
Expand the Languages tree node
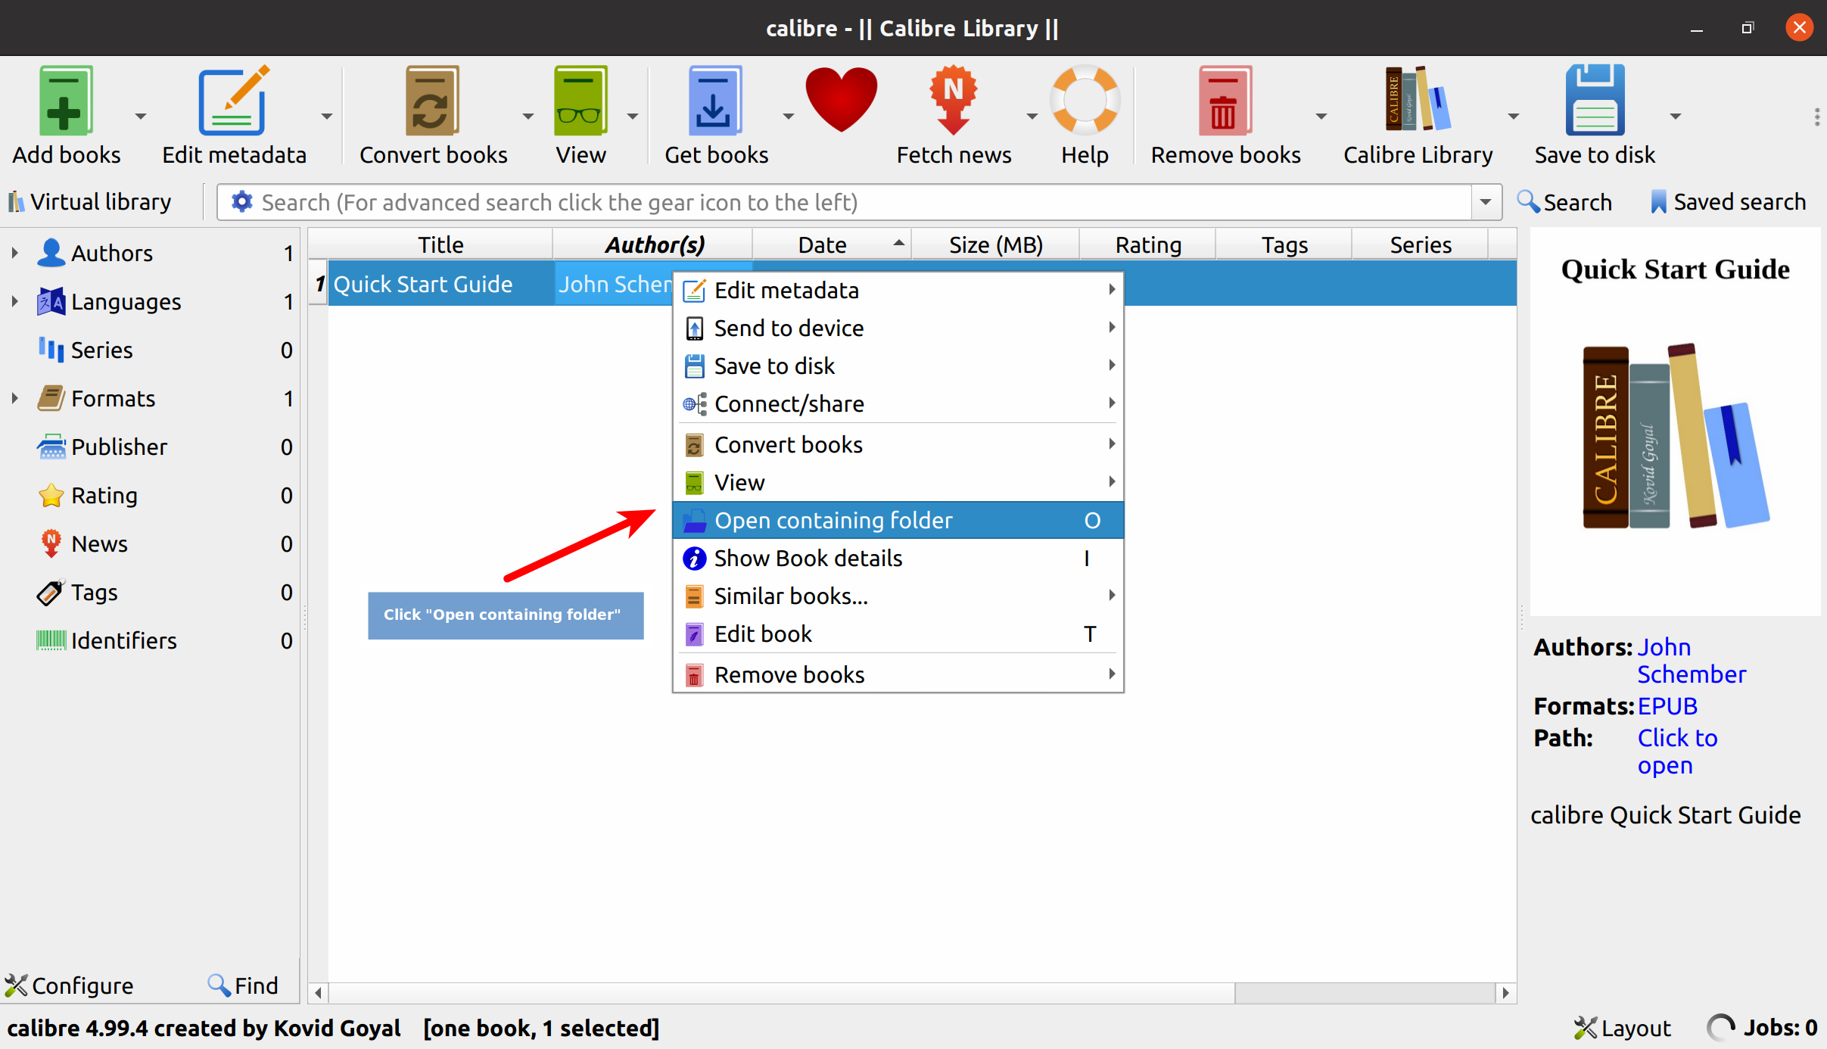pyautogui.click(x=14, y=301)
